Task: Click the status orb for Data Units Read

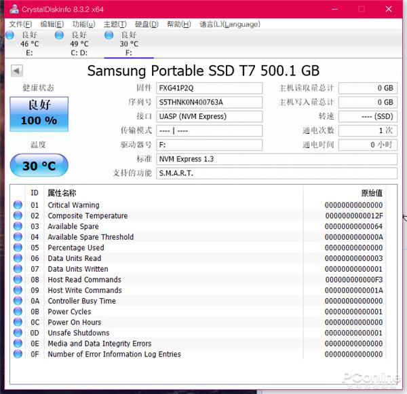Action: pyautogui.click(x=18, y=258)
